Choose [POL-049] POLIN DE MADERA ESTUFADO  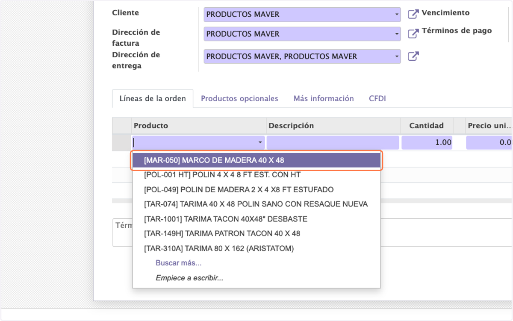(x=256, y=189)
